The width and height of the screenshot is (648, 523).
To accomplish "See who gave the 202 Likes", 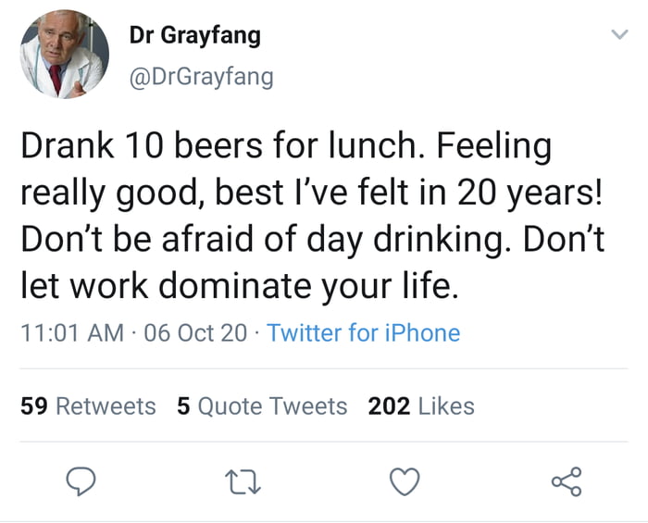I will point(421,406).
